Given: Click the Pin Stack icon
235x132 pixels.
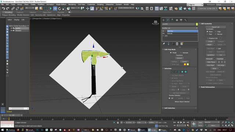Looking at the screenshot, I should coord(164,44).
